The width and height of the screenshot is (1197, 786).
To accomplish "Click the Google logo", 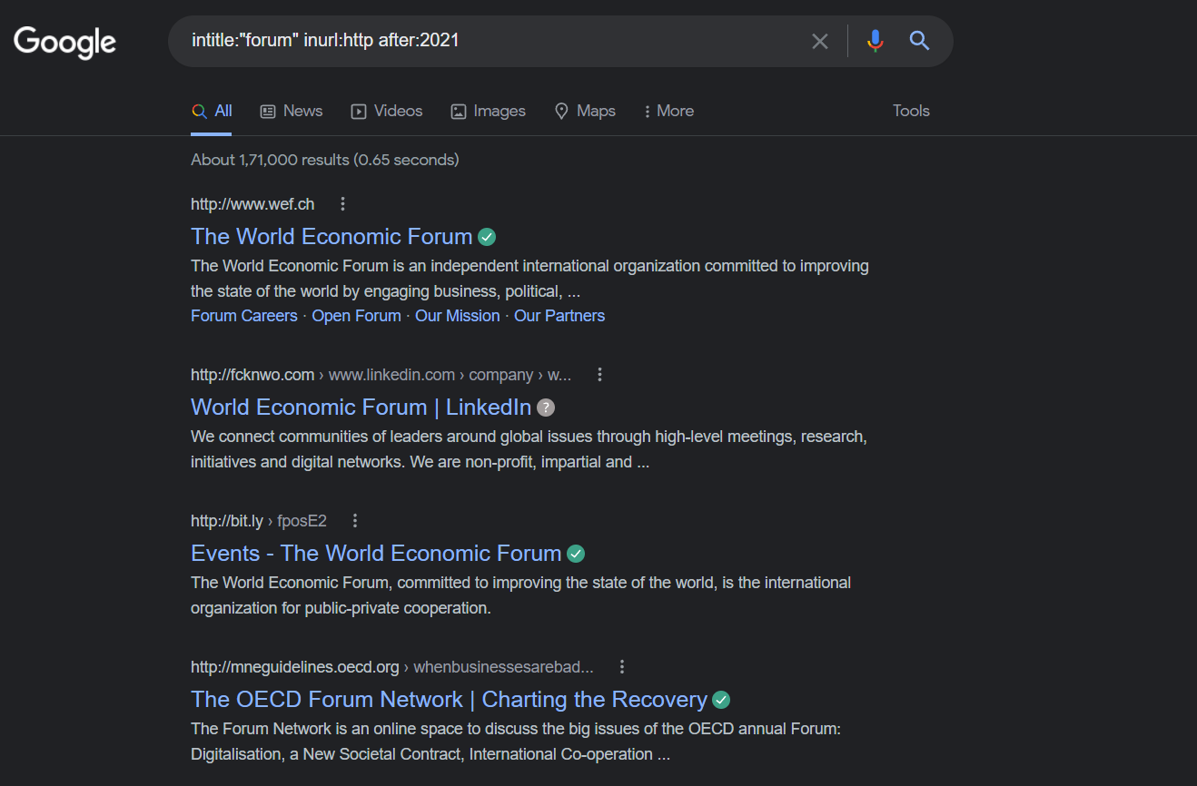I will tap(64, 42).
